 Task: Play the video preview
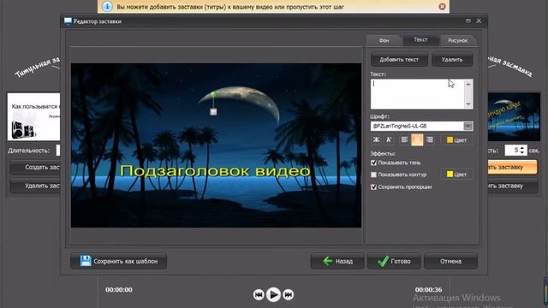pyautogui.click(x=273, y=294)
